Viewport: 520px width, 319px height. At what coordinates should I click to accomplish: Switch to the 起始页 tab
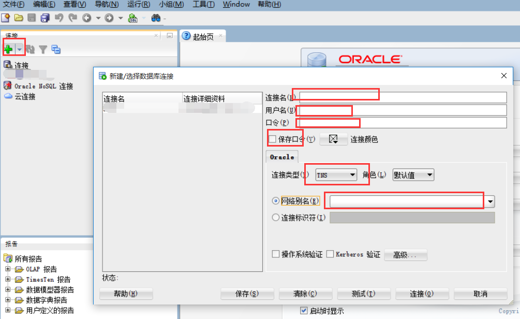click(x=202, y=36)
